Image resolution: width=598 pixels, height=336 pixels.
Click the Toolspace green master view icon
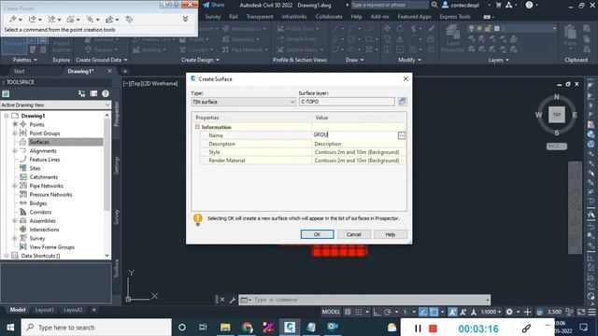coord(6,93)
